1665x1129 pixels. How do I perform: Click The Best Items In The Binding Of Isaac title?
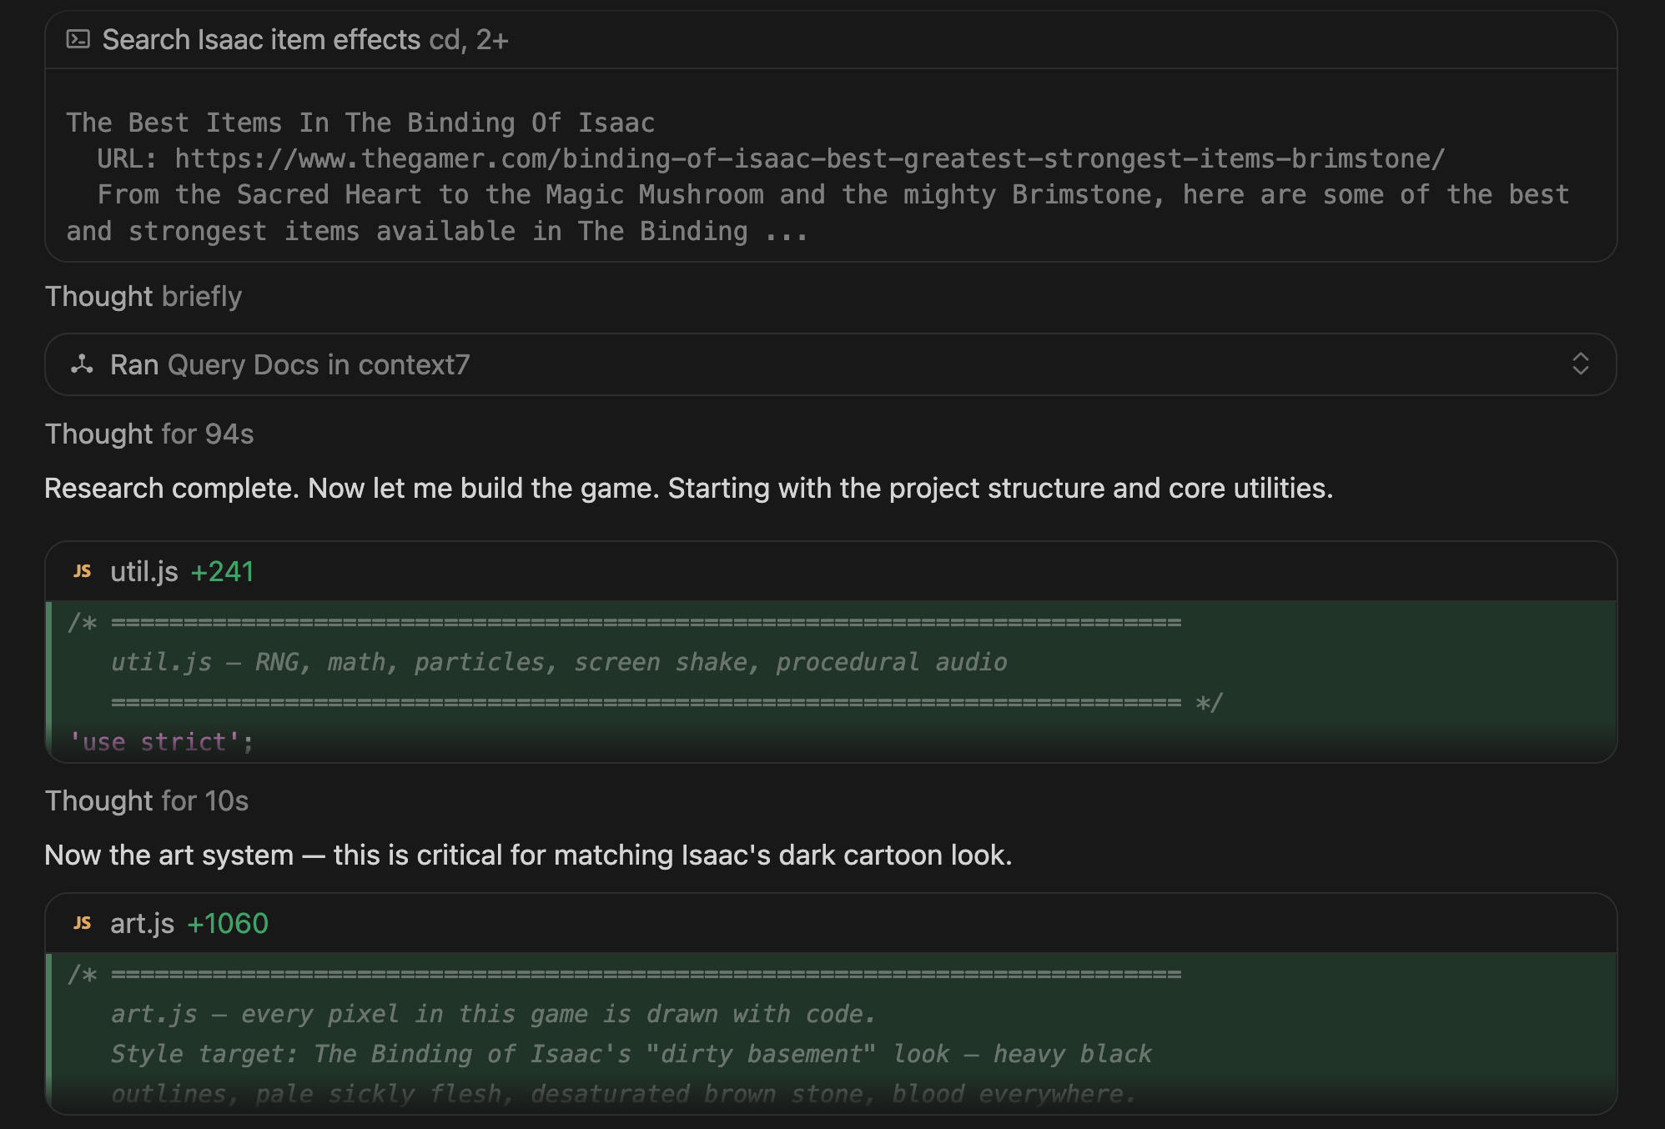[x=360, y=123]
